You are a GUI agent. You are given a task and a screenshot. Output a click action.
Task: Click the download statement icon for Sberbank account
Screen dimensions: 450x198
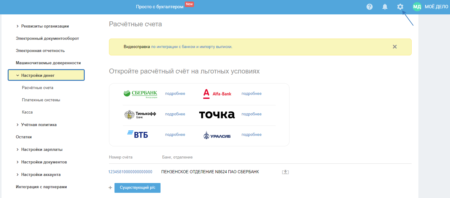point(285,172)
